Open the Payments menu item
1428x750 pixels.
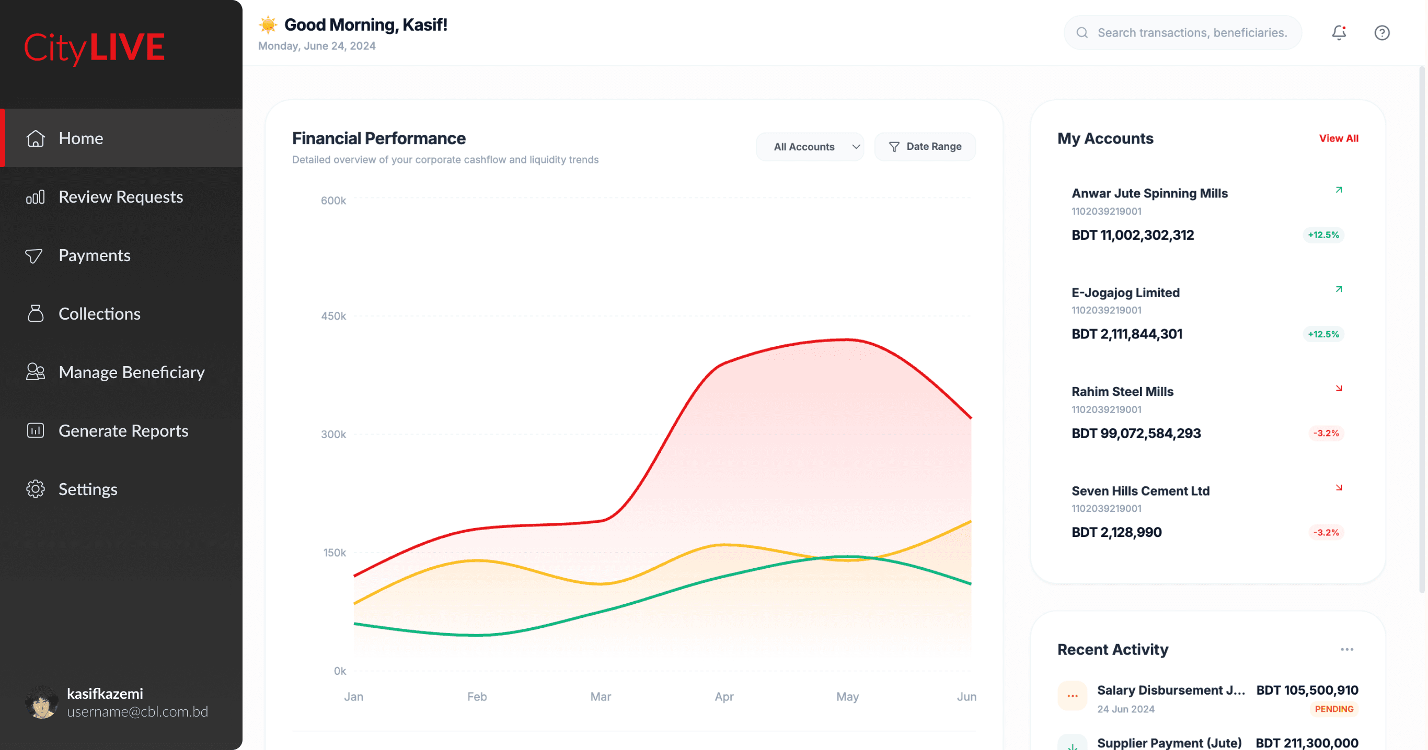[94, 255]
